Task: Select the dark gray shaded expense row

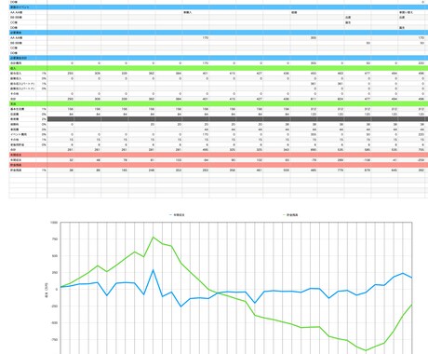Action: pyautogui.click(x=237, y=119)
